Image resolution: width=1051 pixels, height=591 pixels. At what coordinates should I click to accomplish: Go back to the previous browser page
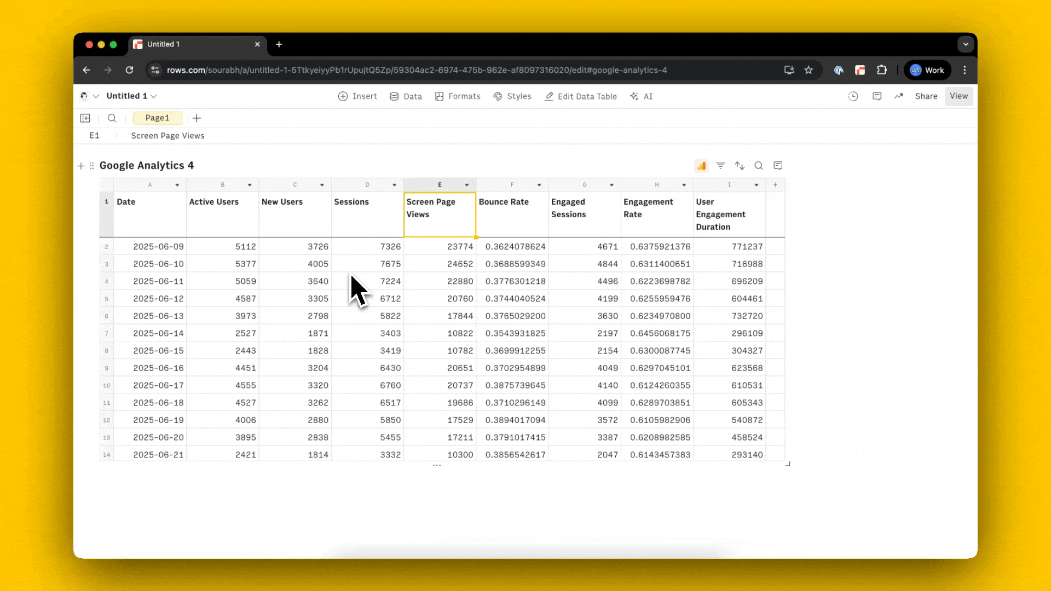pos(86,70)
